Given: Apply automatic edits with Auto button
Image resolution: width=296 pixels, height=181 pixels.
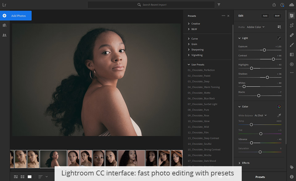Looking at the screenshot, I should 265,15.
